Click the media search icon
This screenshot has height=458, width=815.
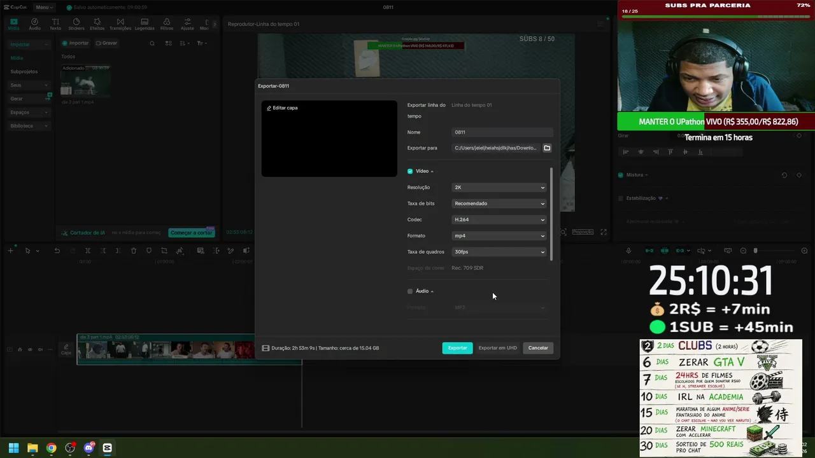click(152, 43)
